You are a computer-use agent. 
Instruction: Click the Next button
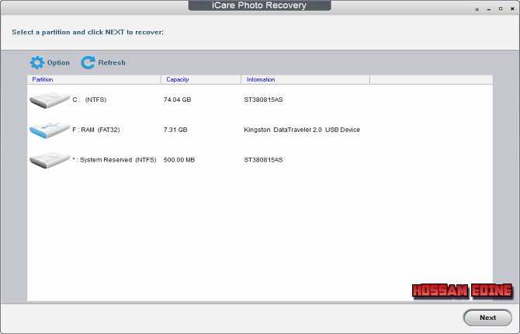[487, 318]
